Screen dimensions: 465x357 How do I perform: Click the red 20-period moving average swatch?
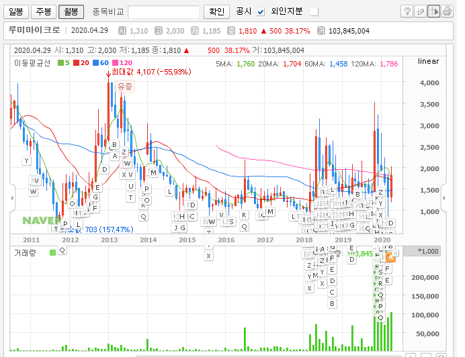coord(76,63)
